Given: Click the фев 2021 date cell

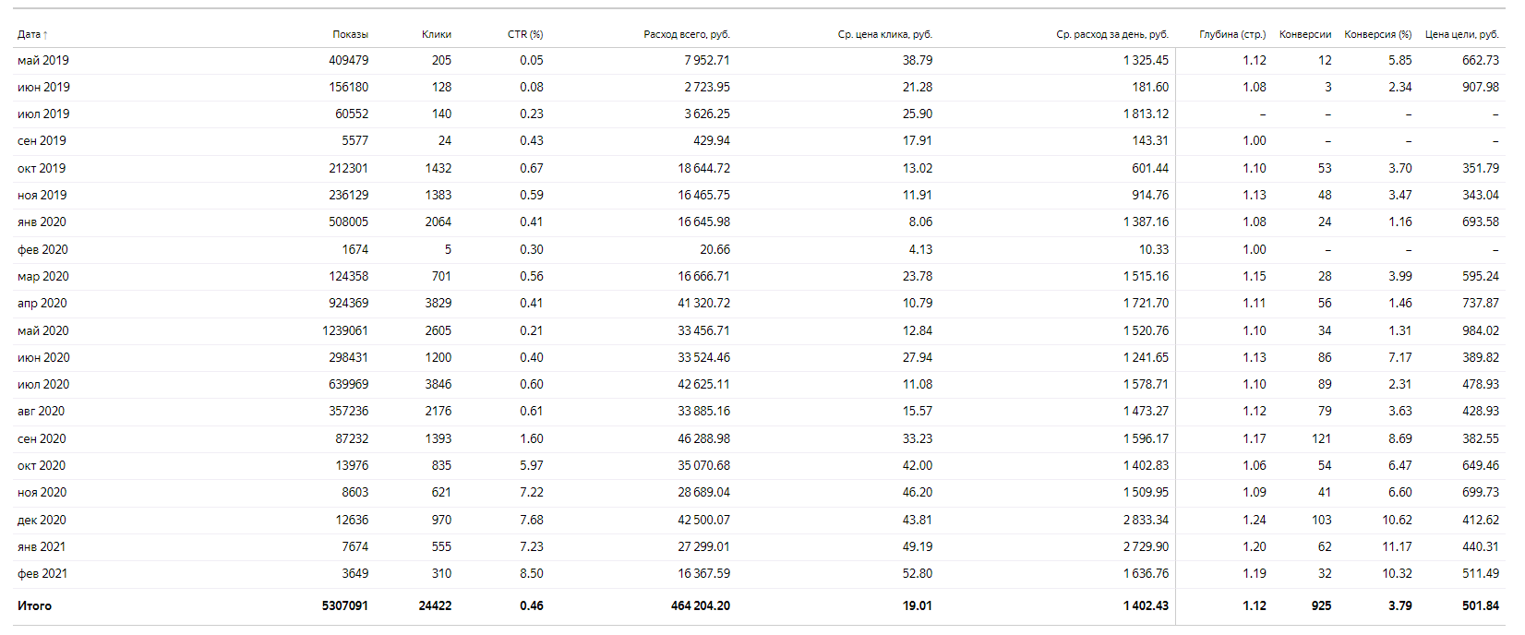Looking at the screenshot, I should (x=42, y=574).
